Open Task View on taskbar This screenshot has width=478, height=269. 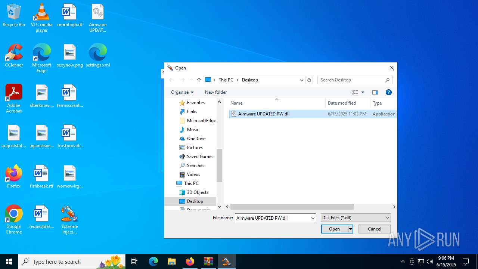pos(134,262)
